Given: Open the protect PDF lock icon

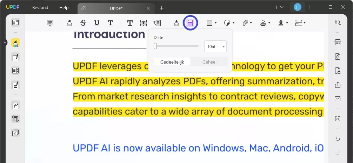Looking at the screenshot, I should point(338,71).
